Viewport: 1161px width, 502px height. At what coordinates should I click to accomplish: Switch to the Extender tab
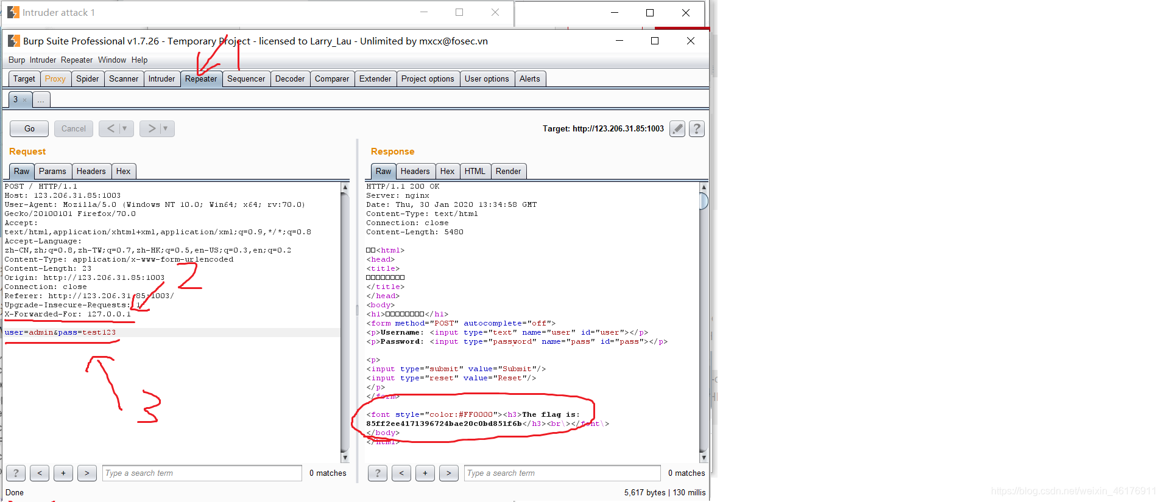[375, 78]
